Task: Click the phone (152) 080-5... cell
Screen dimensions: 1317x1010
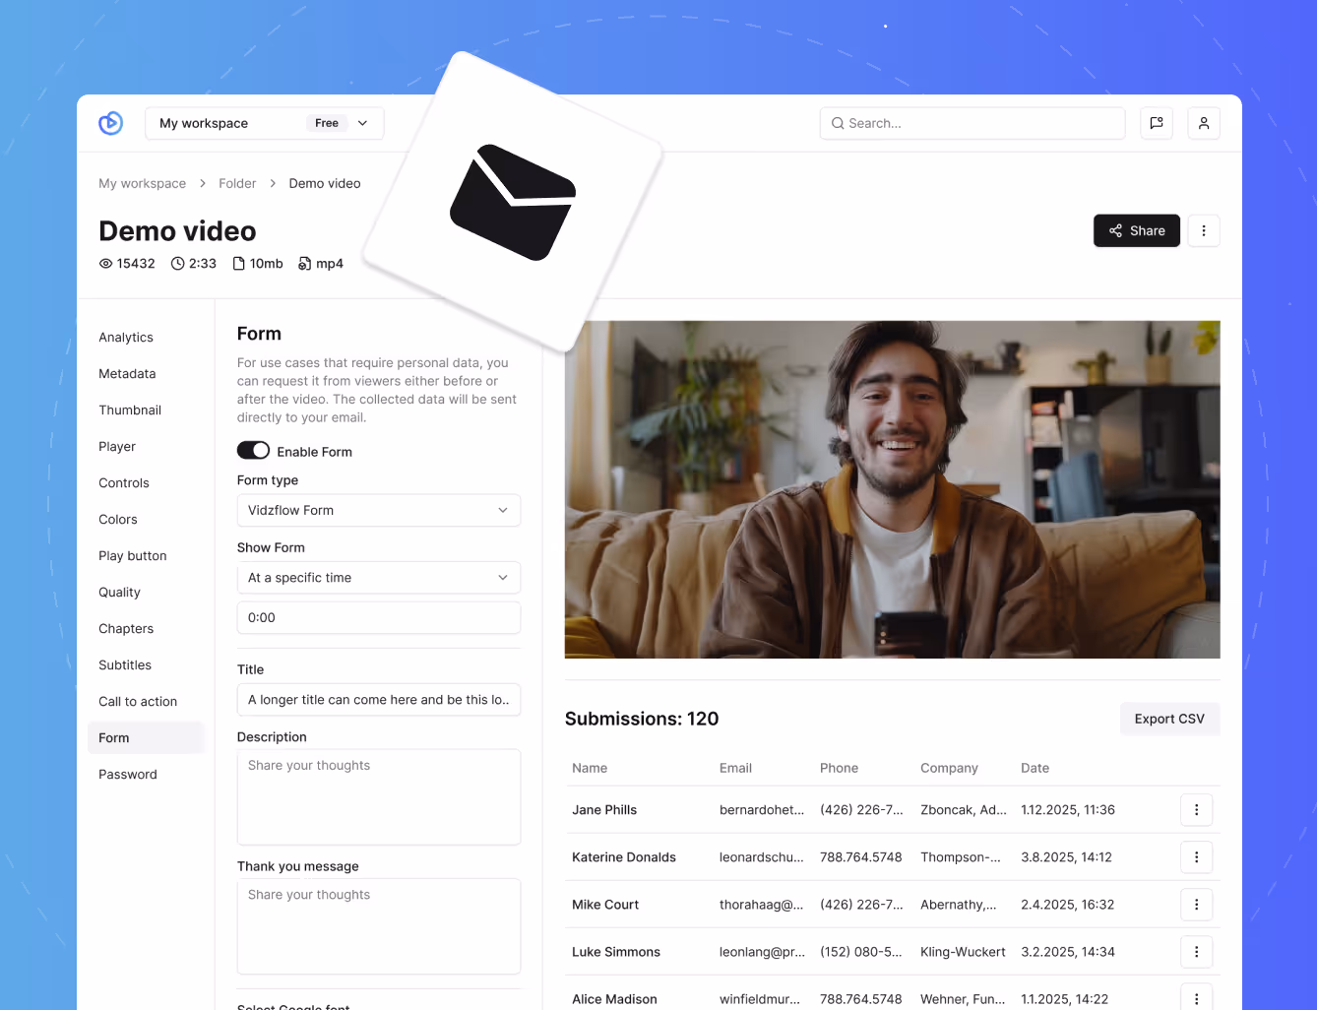Action: (861, 951)
